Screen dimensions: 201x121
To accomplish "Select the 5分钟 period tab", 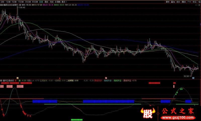I will (x=14, y=2).
